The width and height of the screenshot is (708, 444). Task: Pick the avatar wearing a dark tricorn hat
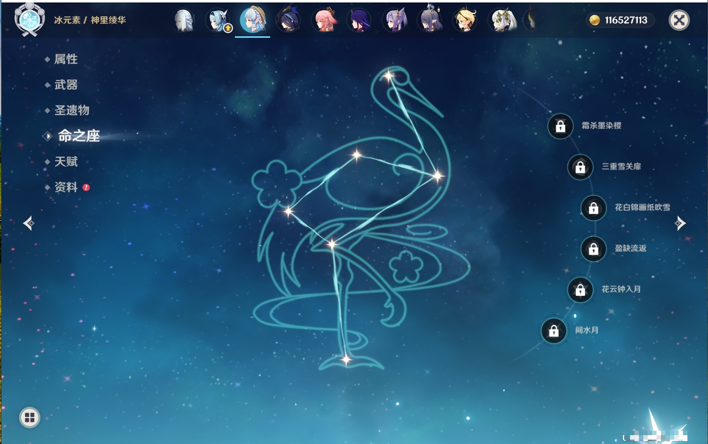click(288, 21)
